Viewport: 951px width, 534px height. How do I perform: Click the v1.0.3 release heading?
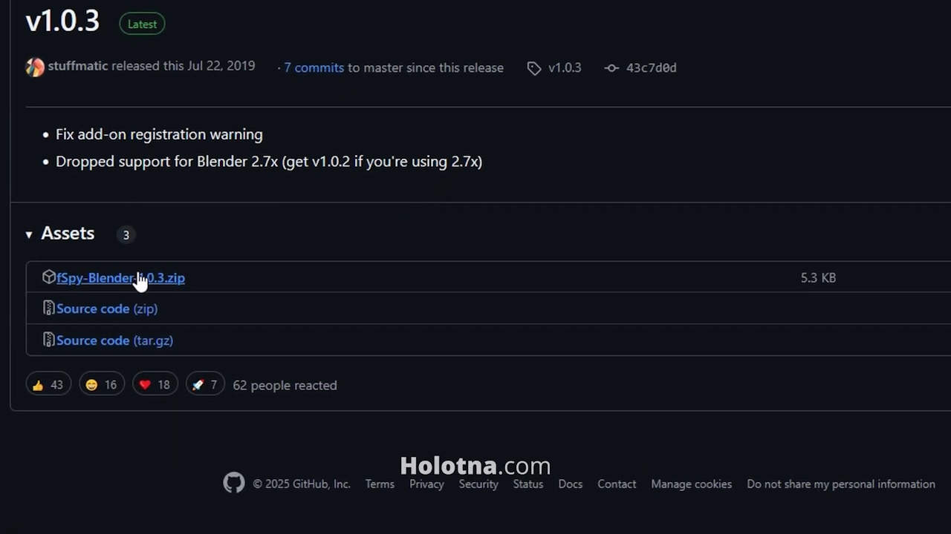(x=62, y=21)
